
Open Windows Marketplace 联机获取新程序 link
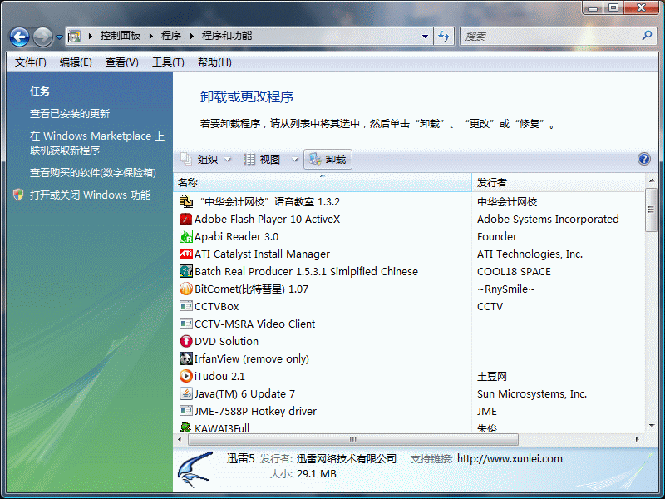pos(96,143)
